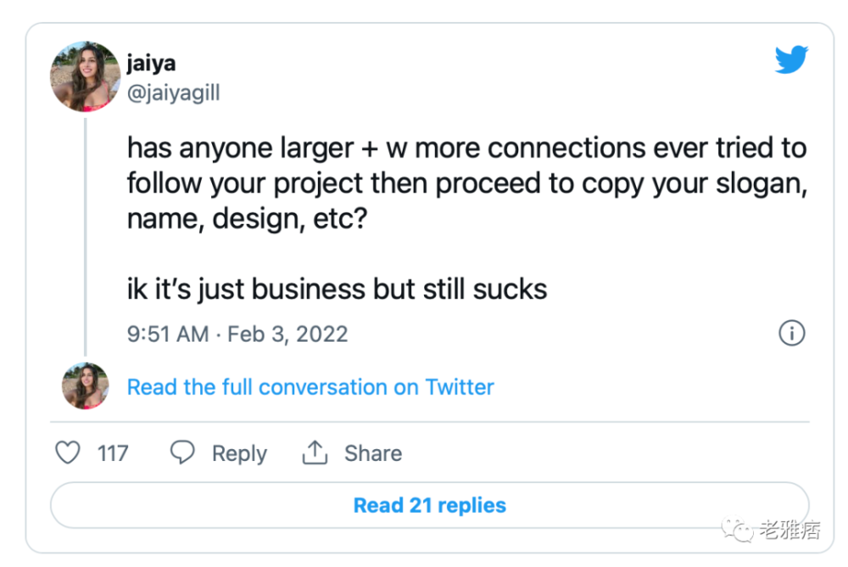Open the "jaiya" display name

tap(151, 64)
